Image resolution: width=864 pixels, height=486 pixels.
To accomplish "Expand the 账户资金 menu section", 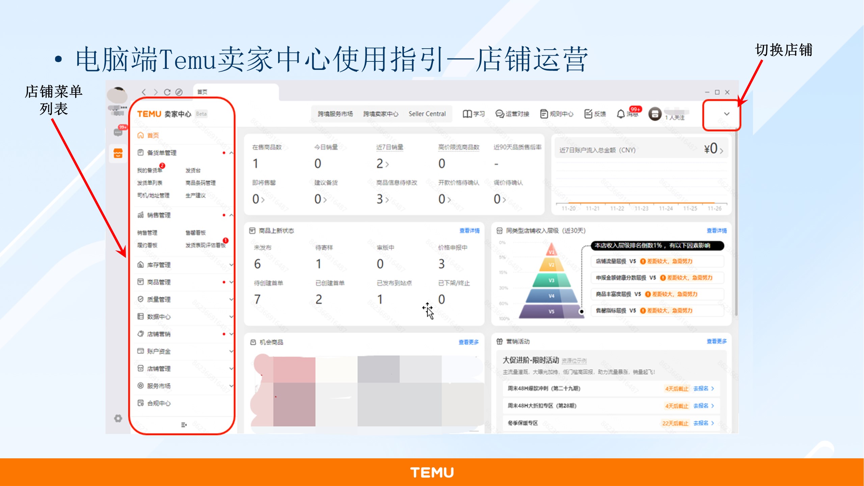I will point(231,351).
